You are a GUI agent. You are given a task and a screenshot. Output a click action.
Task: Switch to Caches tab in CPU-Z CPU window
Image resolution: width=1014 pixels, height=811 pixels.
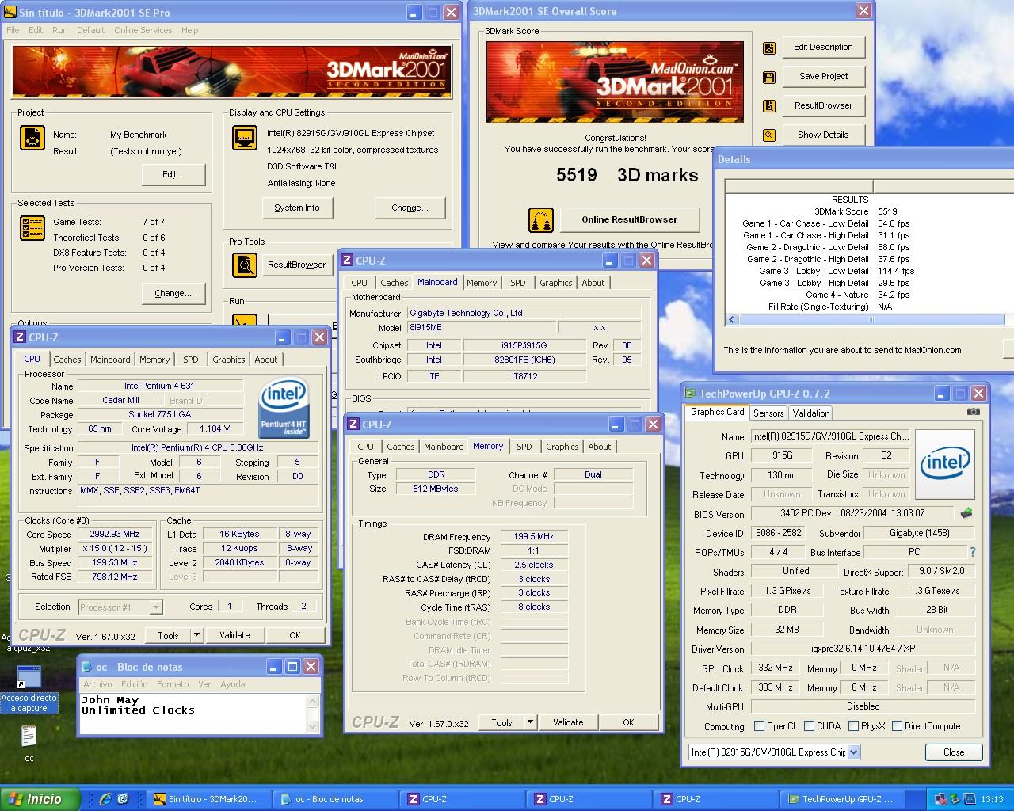(67, 360)
